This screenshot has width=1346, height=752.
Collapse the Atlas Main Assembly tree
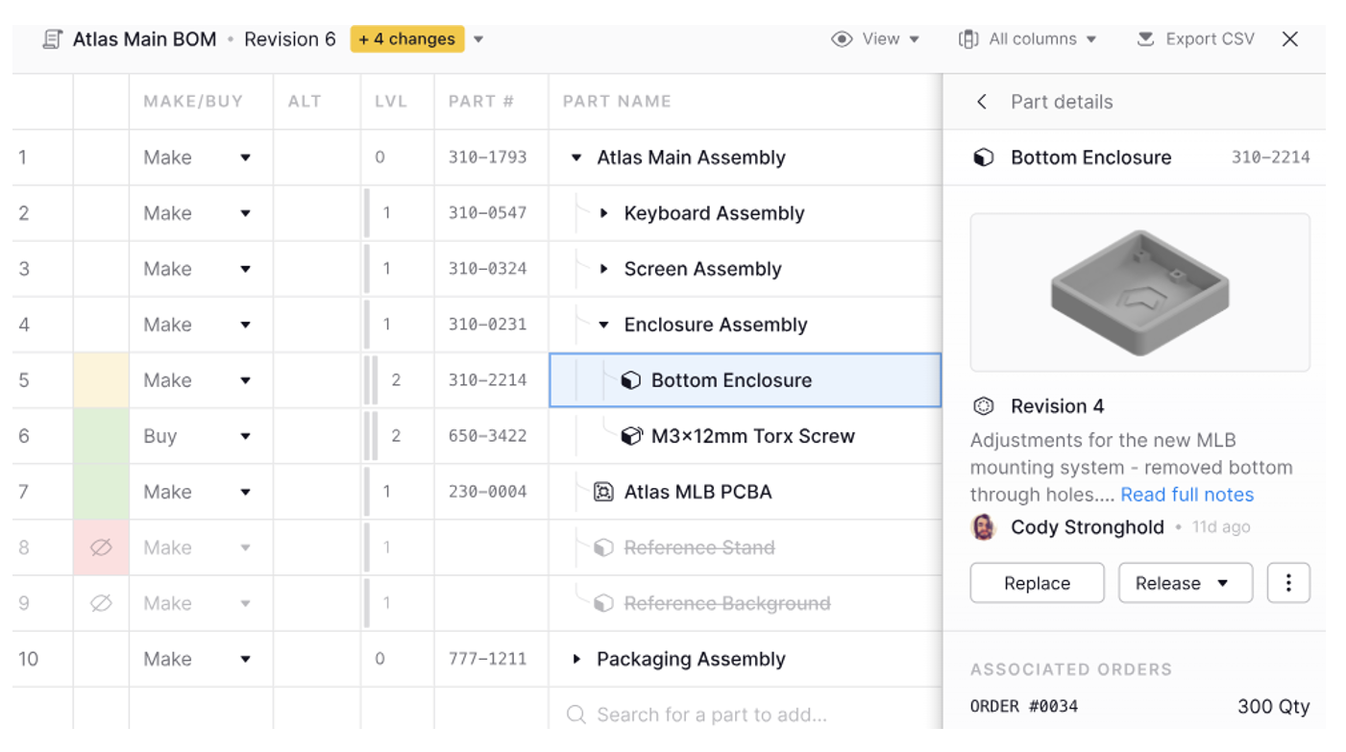(576, 158)
